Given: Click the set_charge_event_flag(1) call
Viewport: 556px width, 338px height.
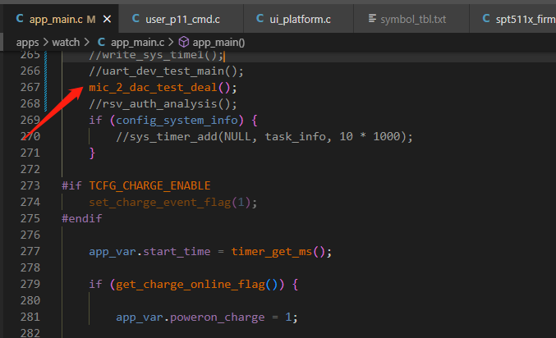Looking at the screenshot, I should [x=169, y=203].
